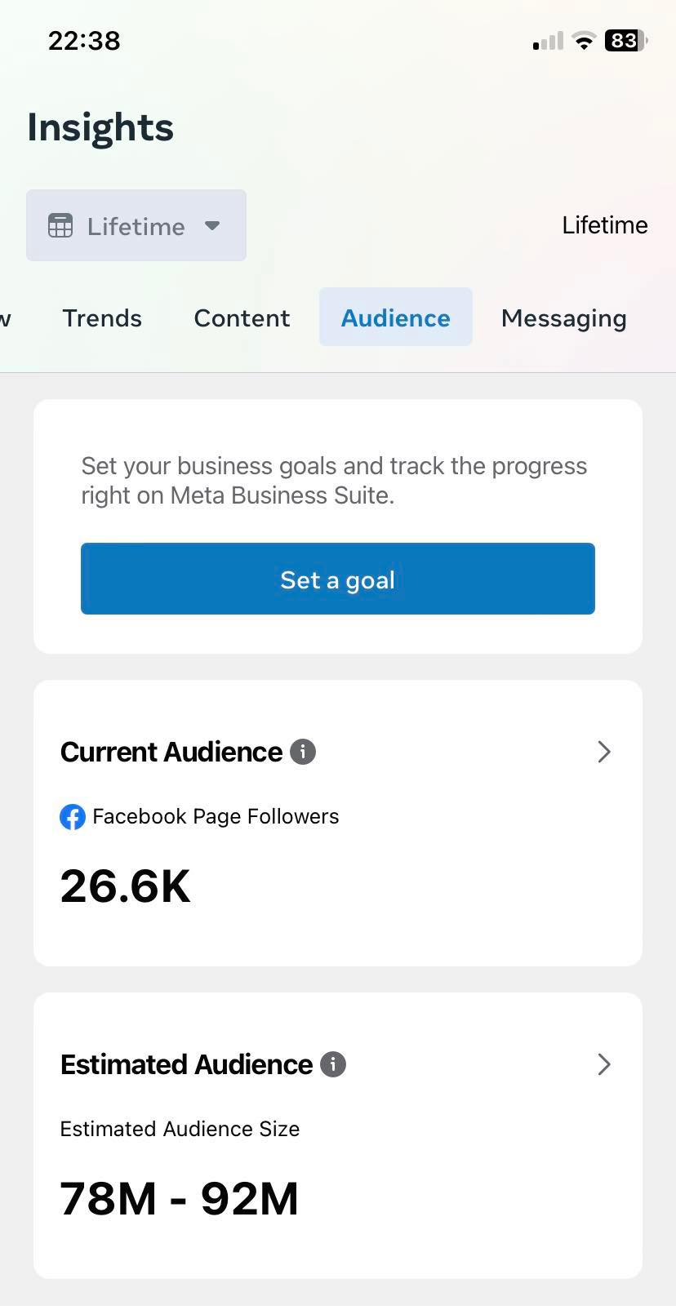Click the Facebook logo next to Page Followers
Image resolution: width=676 pixels, height=1310 pixels.
tap(73, 817)
